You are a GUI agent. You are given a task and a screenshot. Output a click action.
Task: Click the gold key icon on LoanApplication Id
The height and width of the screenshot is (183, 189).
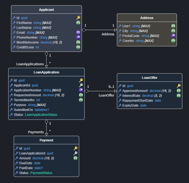click(81, 80)
